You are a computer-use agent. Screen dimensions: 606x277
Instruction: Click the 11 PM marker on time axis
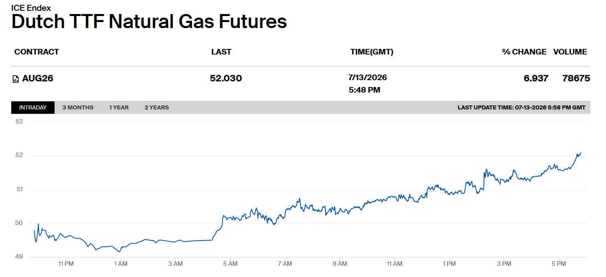click(66, 264)
